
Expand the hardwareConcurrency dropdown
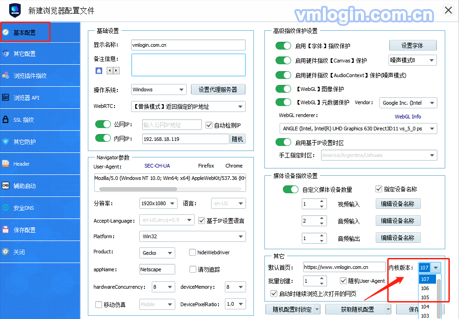[x=163, y=287]
